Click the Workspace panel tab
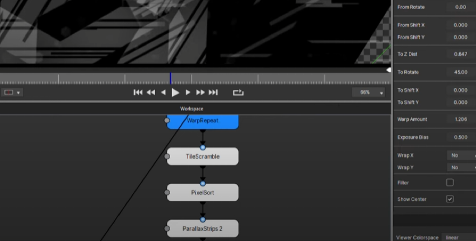The width and height of the screenshot is (476, 241). pyautogui.click(x=192, y=109)
